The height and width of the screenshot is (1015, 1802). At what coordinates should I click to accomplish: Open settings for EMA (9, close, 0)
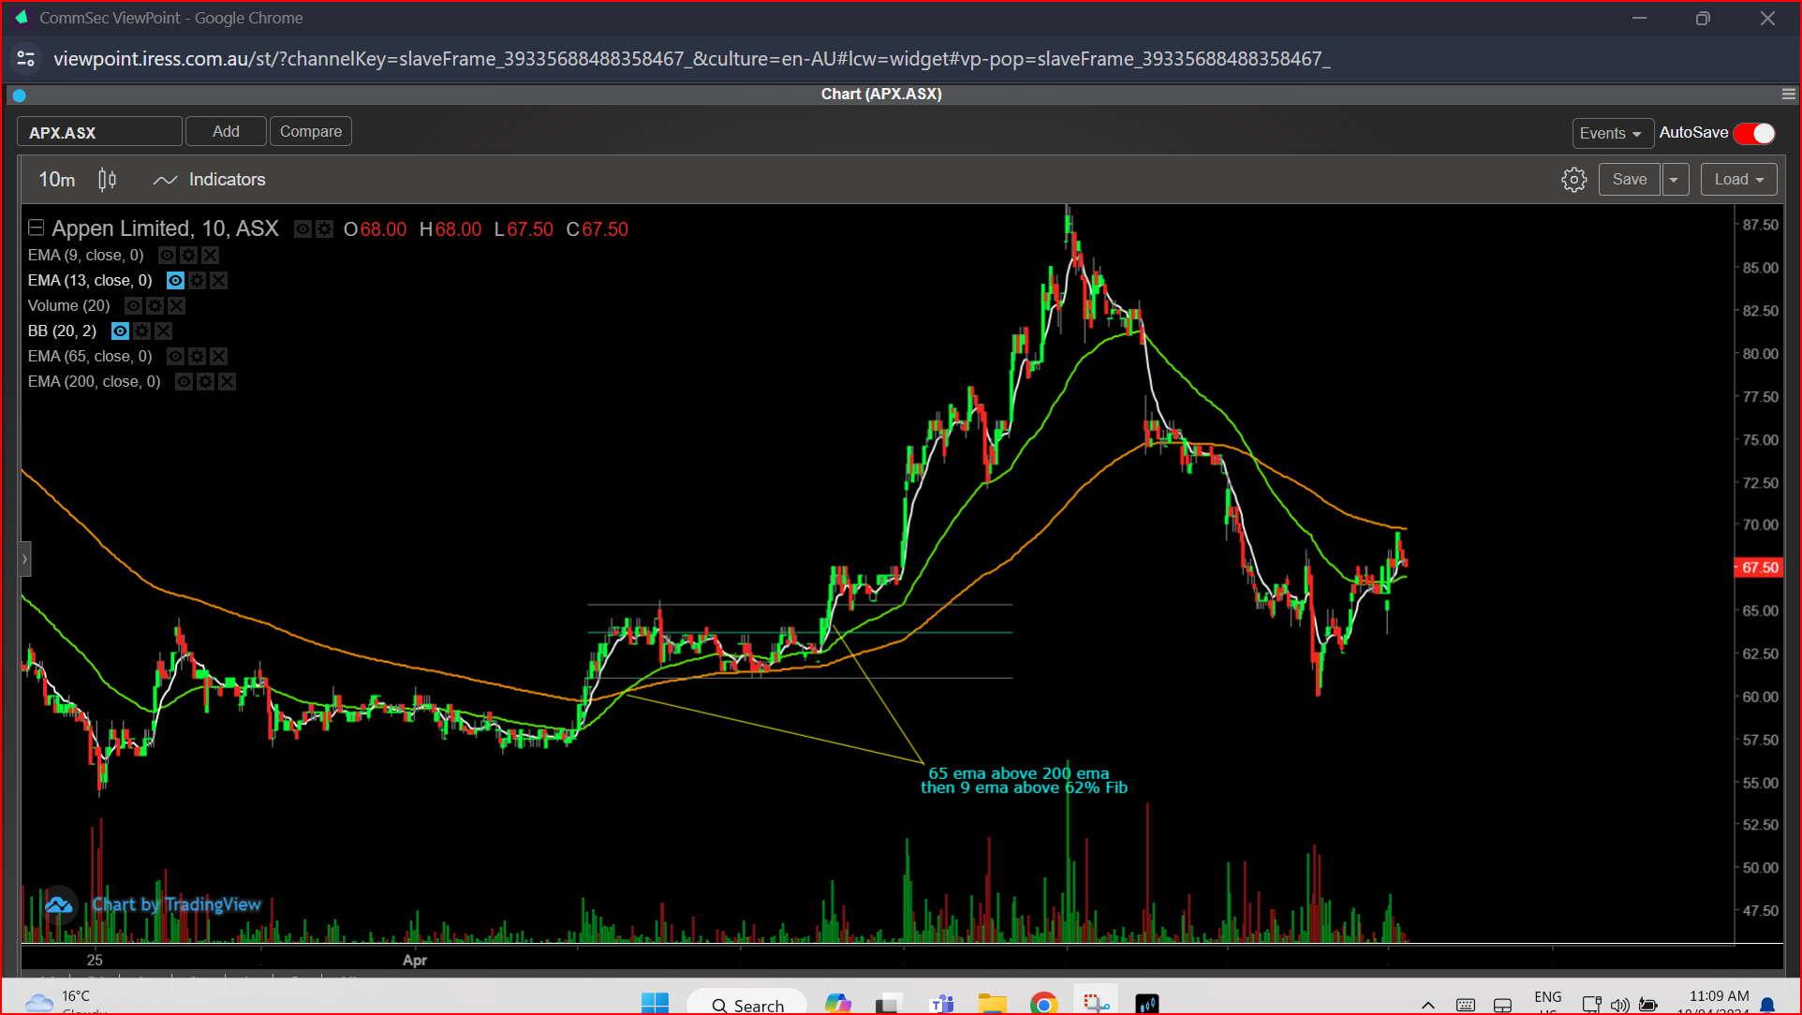coord(188,255)
